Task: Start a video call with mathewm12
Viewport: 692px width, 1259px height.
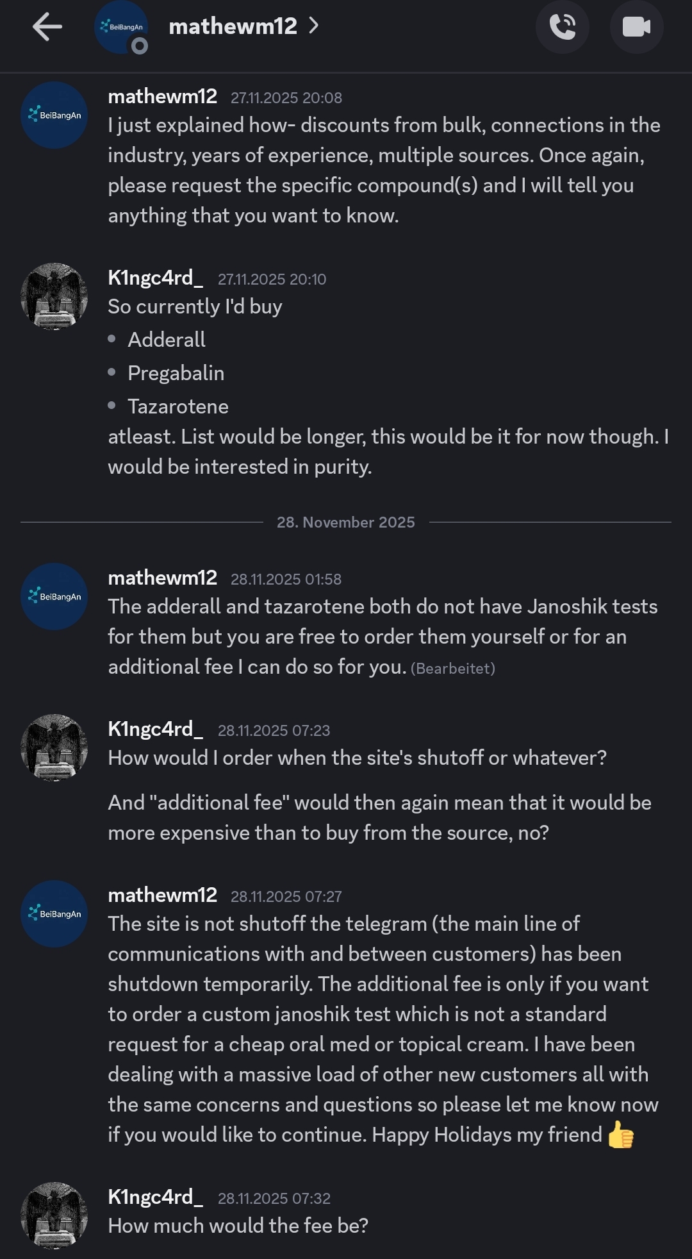Action: (636, 27)
